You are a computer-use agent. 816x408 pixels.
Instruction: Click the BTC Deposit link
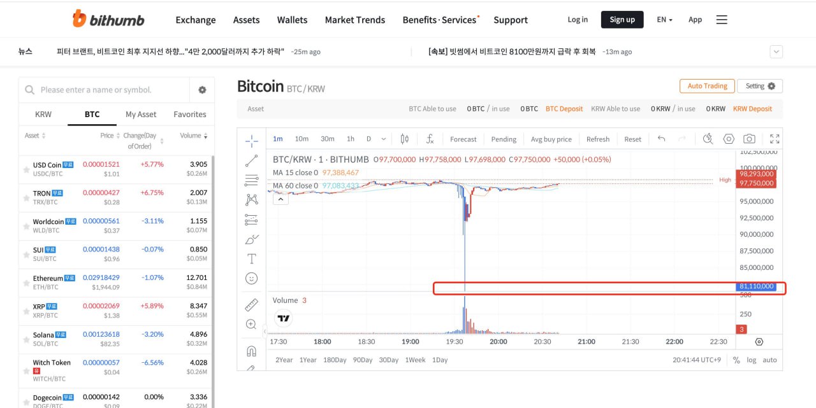pyautogui.click(x=564, y=109)
